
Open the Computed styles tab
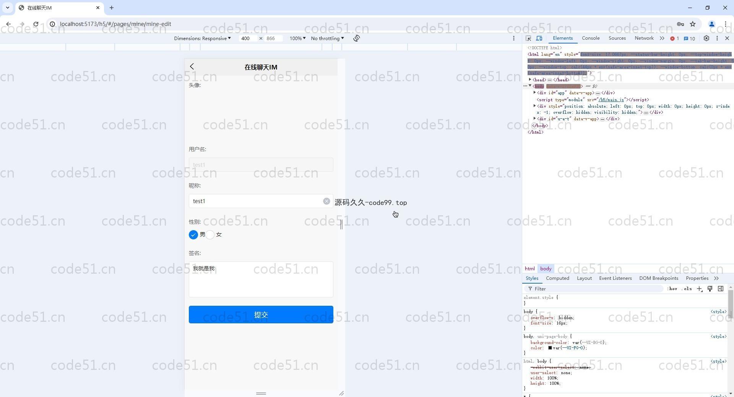(557, 278)
